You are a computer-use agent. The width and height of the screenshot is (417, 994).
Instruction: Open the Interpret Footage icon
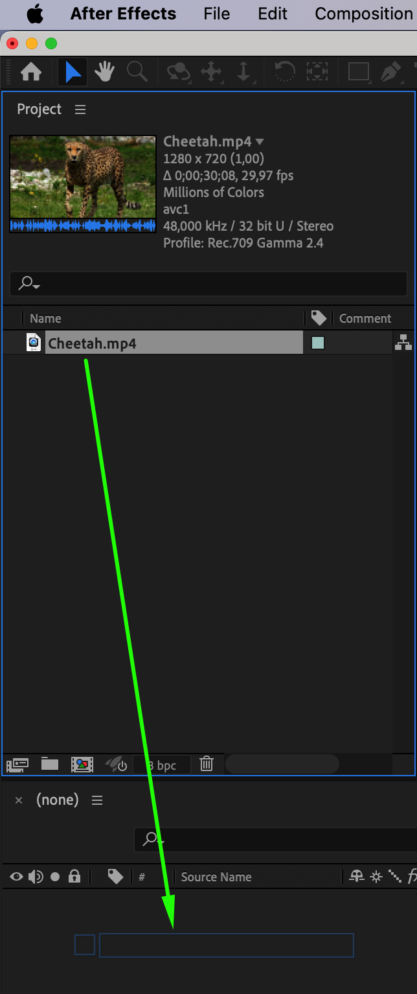[17, 765]
